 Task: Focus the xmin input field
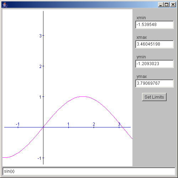(x=155, y=25)
